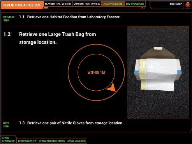This screenshot has height=144, width=192.
Task: Click the elapsed time readout
Action: coord(58,4)
